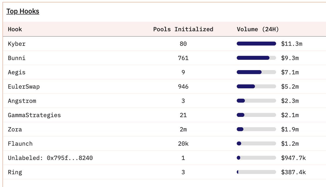This screenshot has width=326, height=187.
Task: Click the Kyber volume bar
Action: 256,43
